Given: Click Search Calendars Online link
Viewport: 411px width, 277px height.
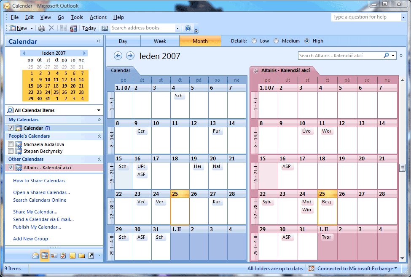Looking at the screenshot, I should pyautogui.click(x=40, y=200).
